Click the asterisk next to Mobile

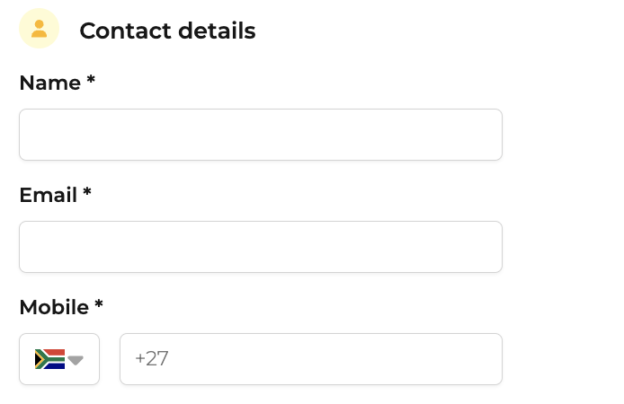coord(99,303)
